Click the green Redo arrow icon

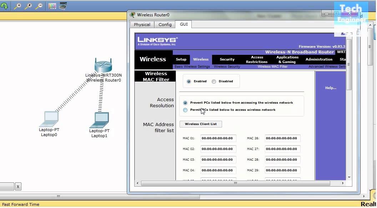click(4, 6)
